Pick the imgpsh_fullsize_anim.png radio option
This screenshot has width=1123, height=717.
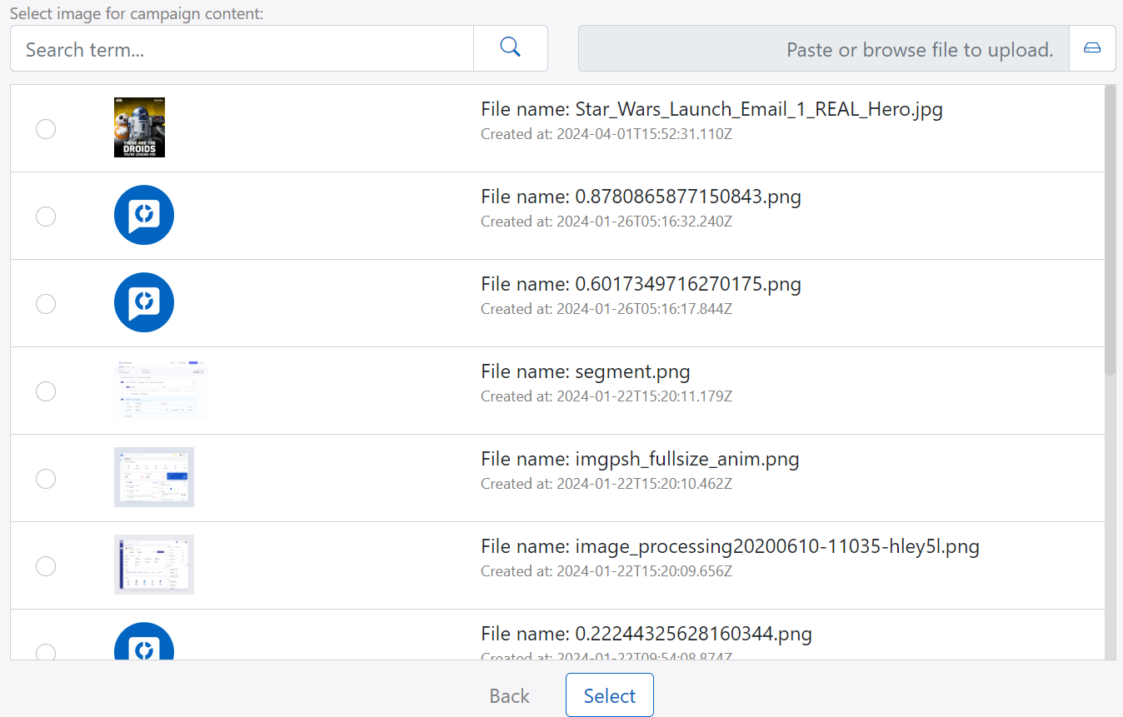[46, 479]
